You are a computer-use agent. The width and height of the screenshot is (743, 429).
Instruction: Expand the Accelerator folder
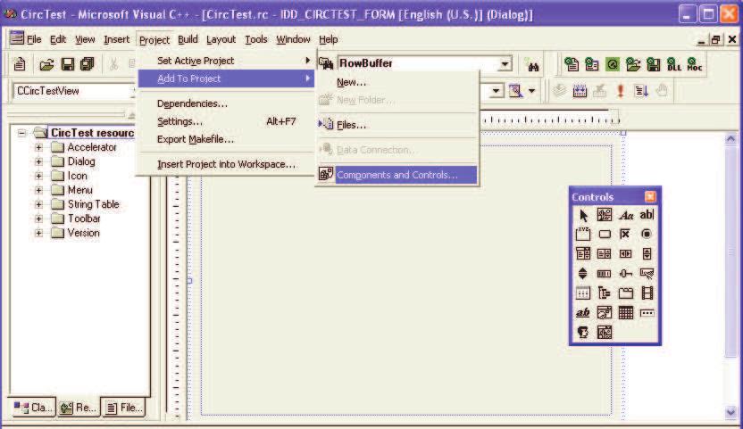(x=39, y=147)
